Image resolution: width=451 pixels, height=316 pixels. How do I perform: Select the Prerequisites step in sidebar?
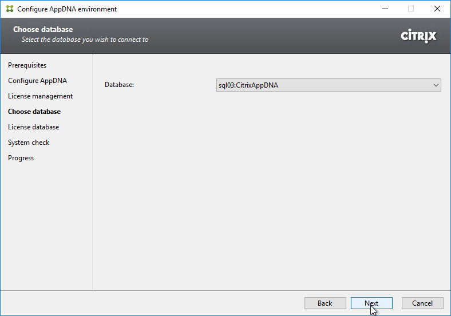pos(27,65)
